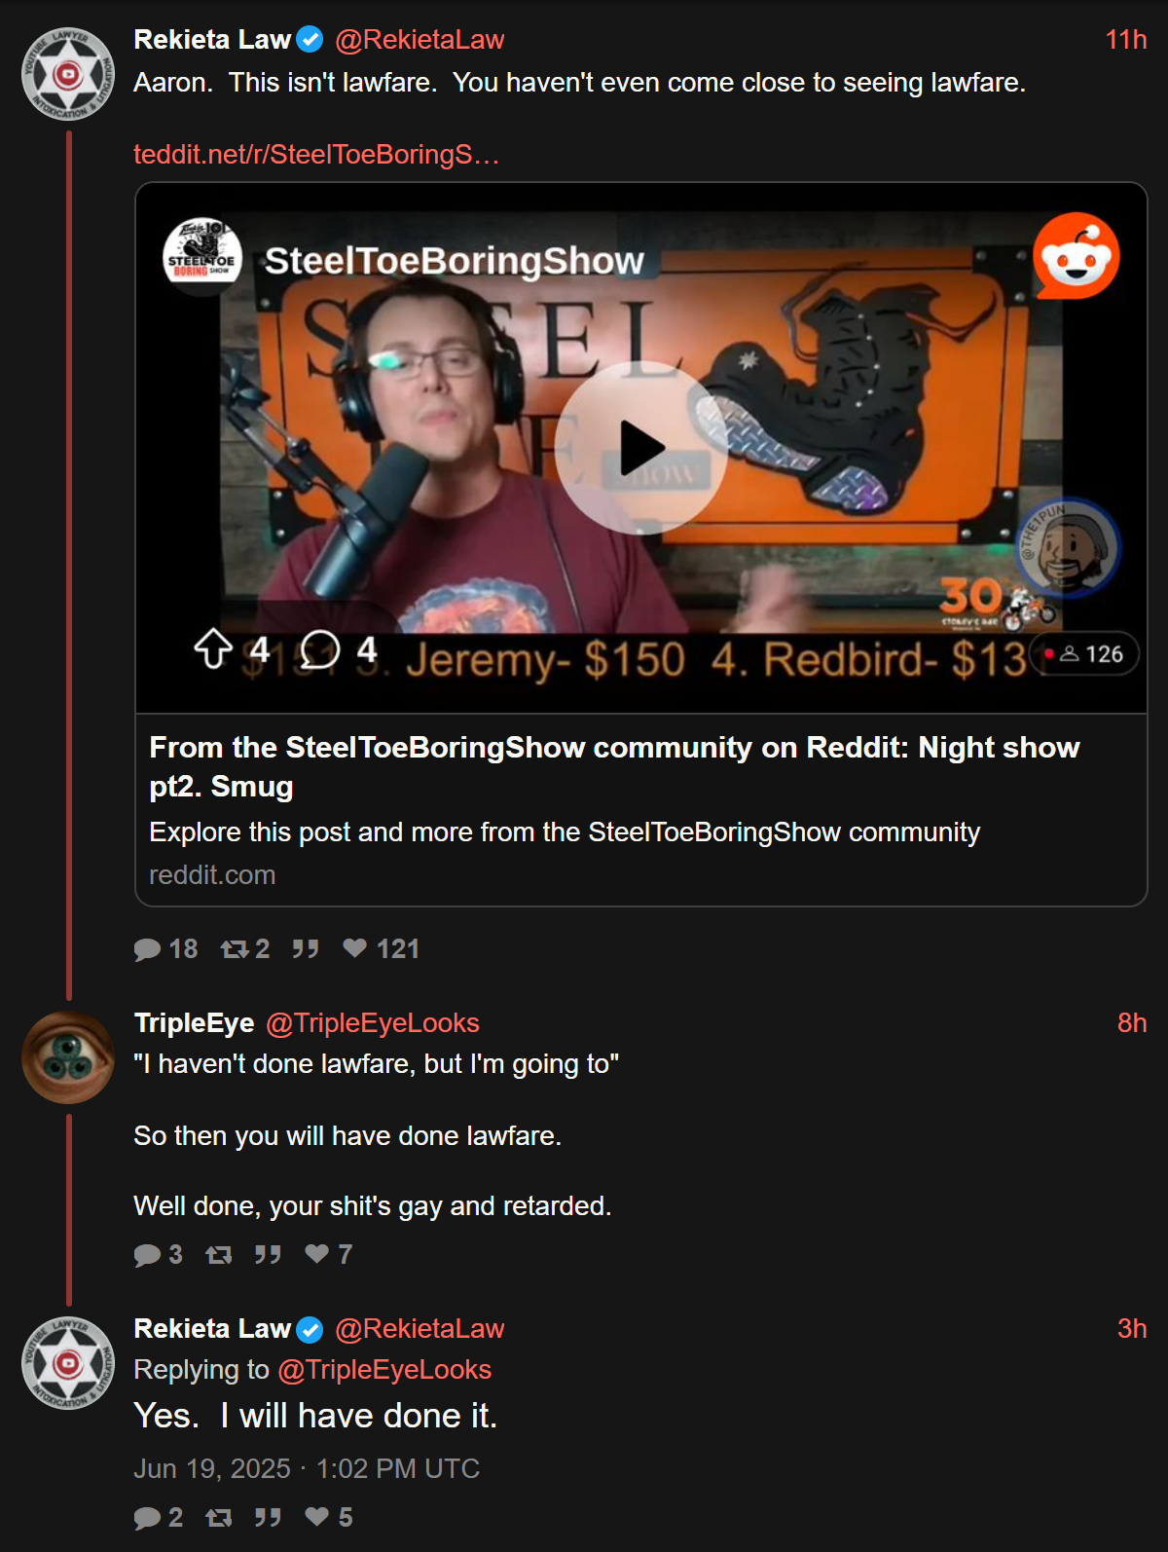Open TripleEye's eye avatar
This screenshot has width=1168, height=1552.
(68, 1057)
